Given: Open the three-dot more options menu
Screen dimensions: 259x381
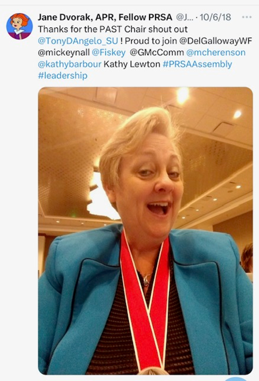Looking at the screenshot, I should 247,17.
